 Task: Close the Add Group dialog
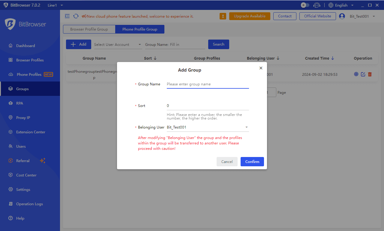[261, 68]
